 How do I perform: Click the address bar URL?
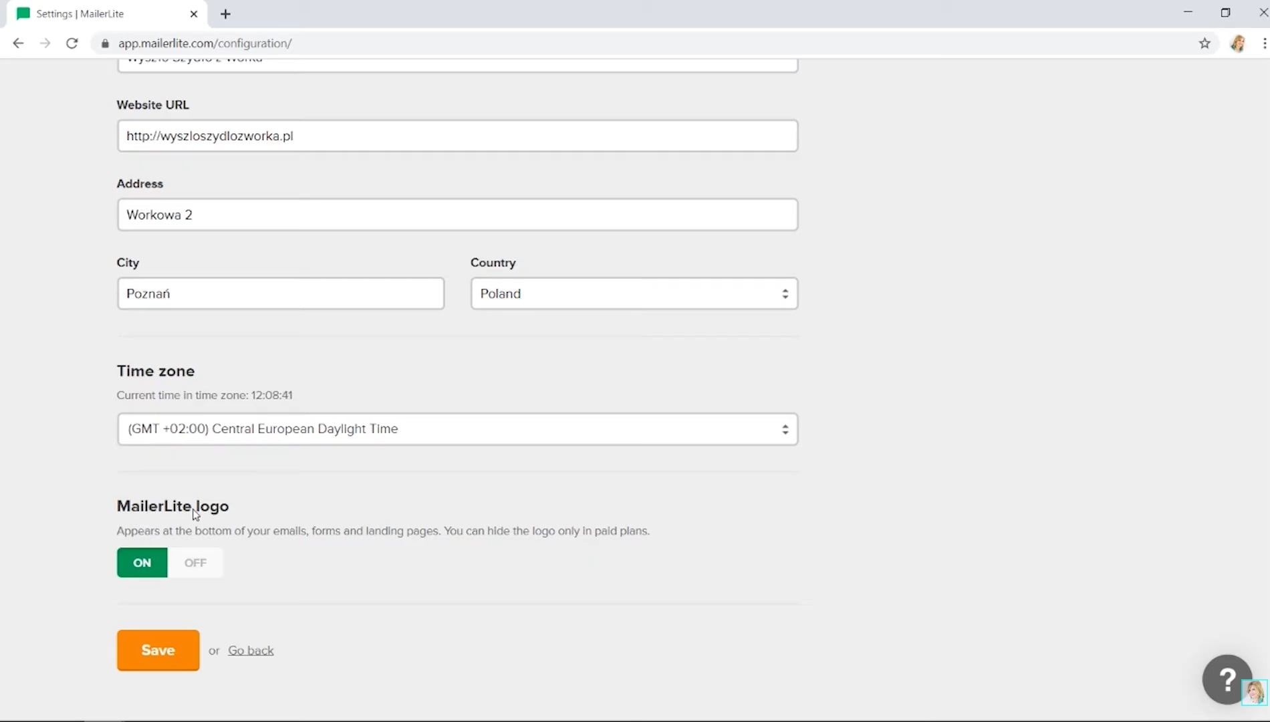click(x=205, y=43)
